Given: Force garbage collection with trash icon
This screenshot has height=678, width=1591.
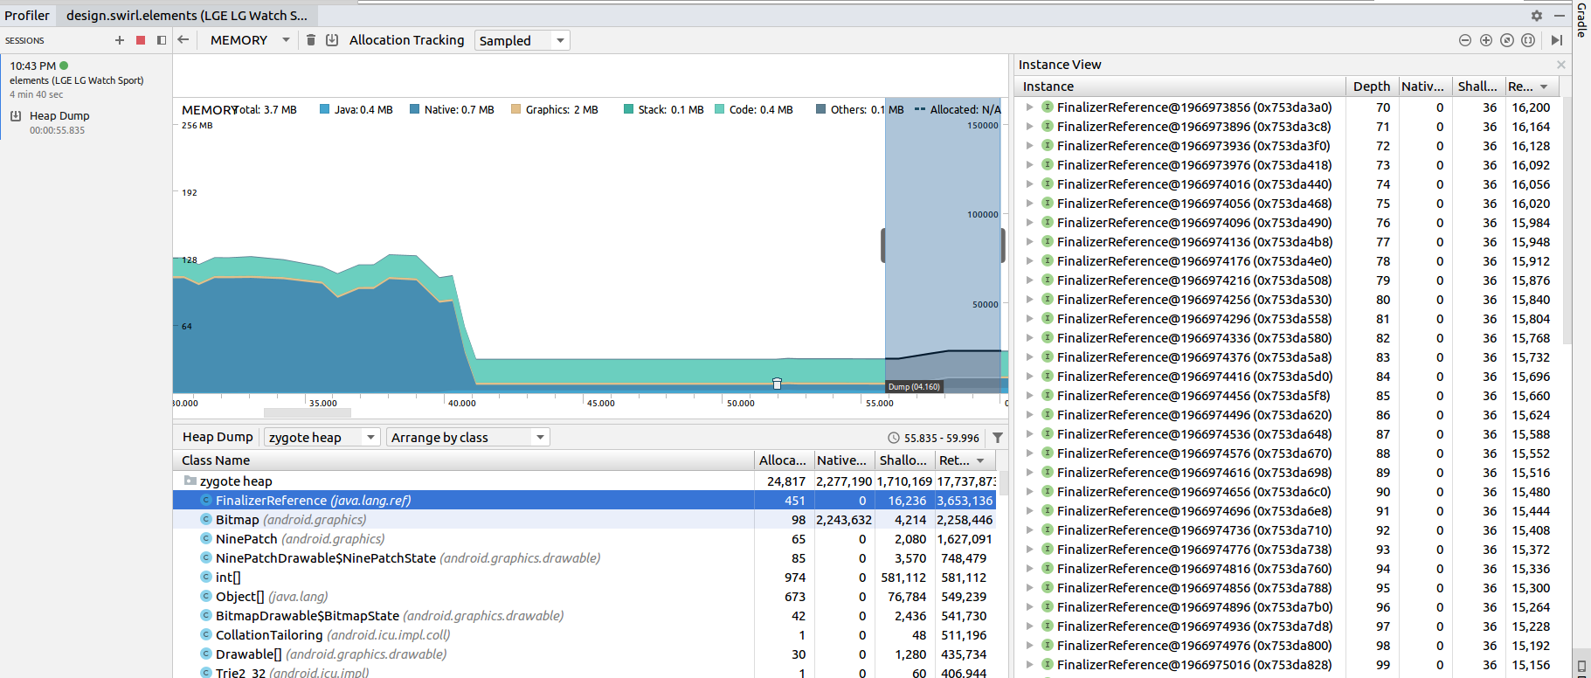Looking at the screenshot, I should tap(310, 40).
